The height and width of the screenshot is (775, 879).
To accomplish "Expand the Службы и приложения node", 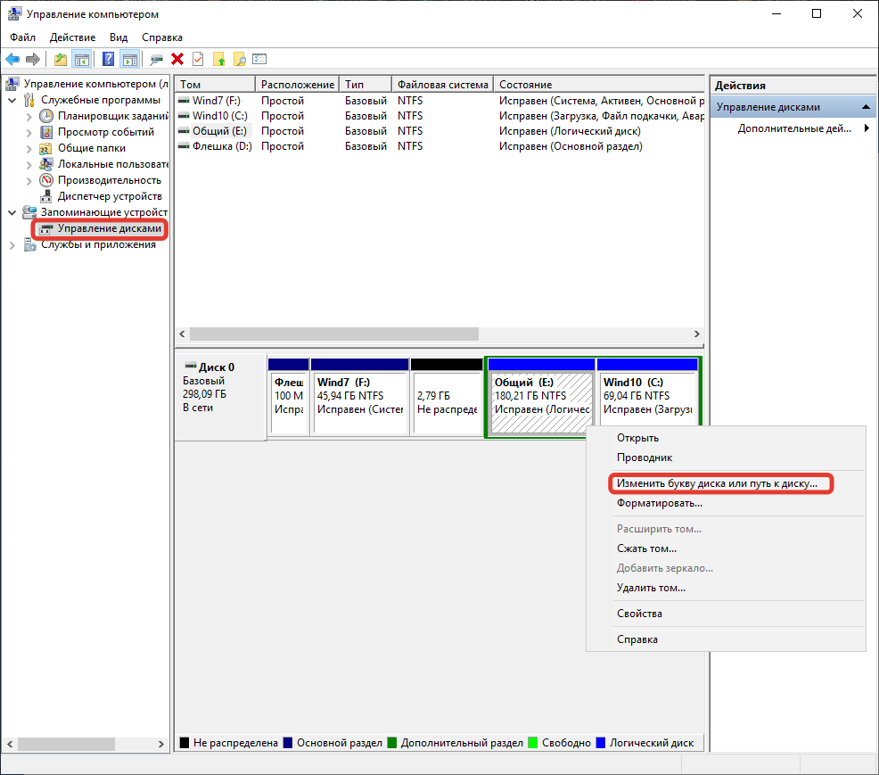I will click(12, 244).
